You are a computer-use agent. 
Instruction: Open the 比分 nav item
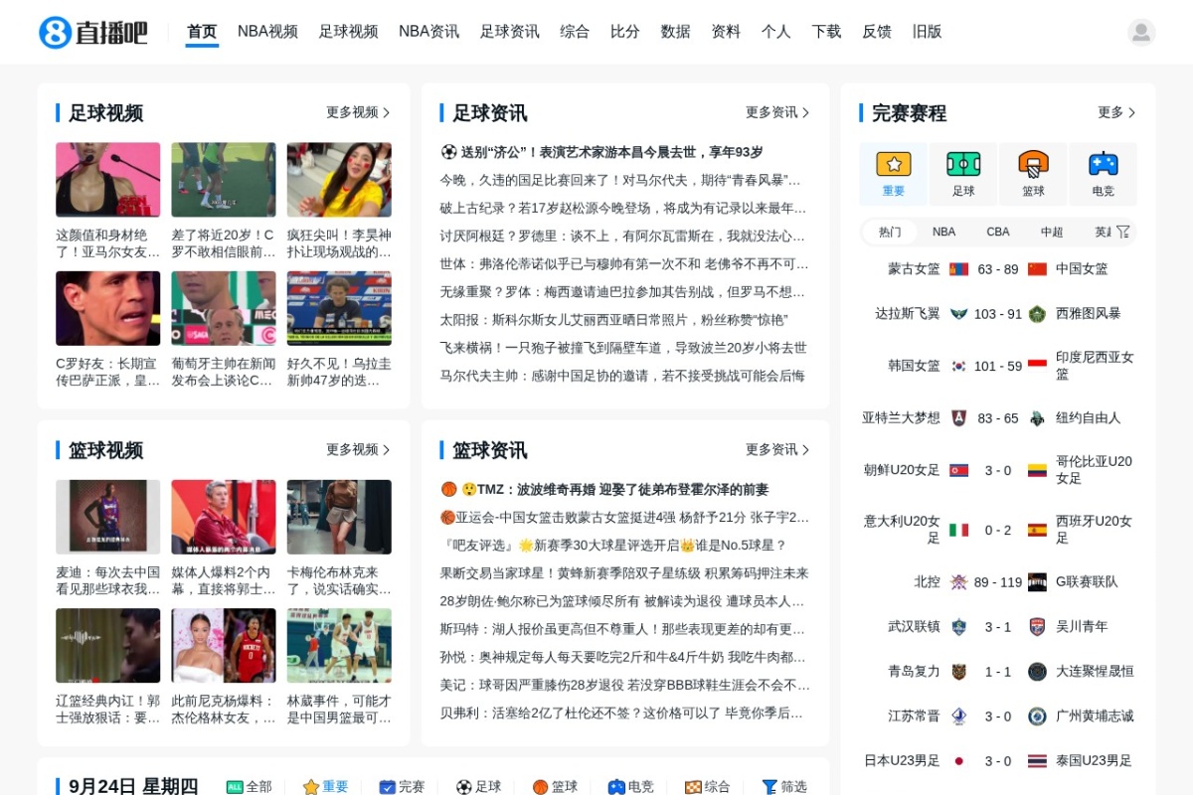tap(624, 32)
